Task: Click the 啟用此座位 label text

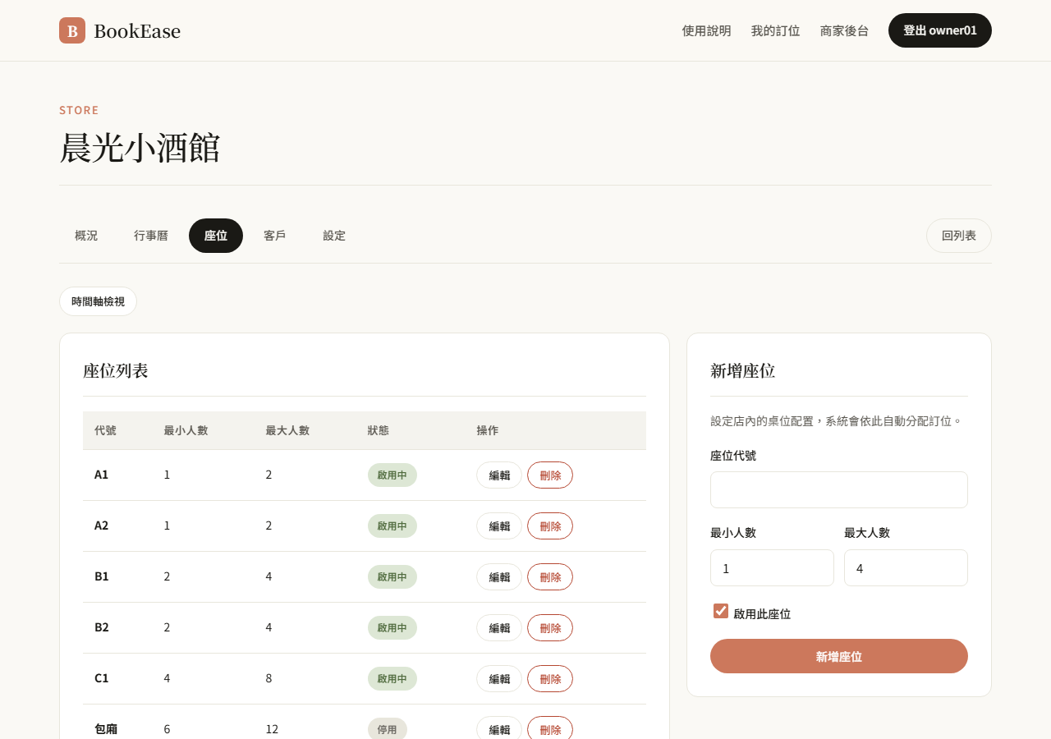Action: (762, 614)
